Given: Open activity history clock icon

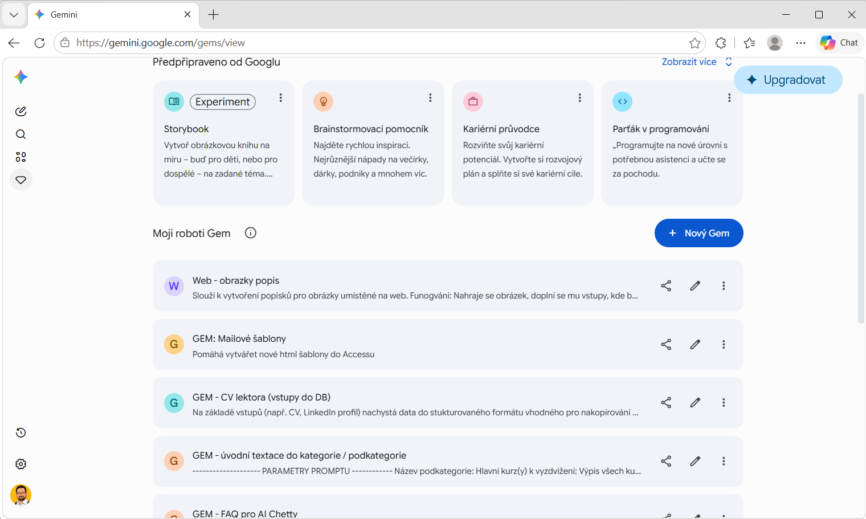Looking at the screenshot, I should pos(21,433).
